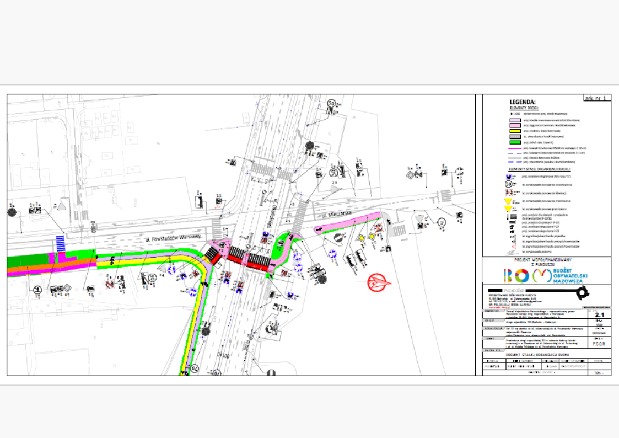Viewport: 619px width, 438px height.
Task: Click 'PROJEKT WSPÓŁFINANSOWANY Z FUNDUSZU' text
Action: click(542, 262)
